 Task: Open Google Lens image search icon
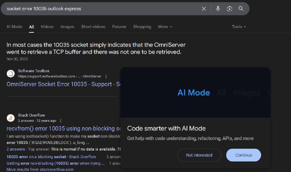[230, 9]
